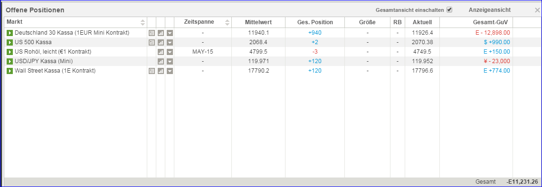Screen dimensions: 542x187
Task: Click green play icon for Wall Street Kassa
Action: pyautogui.click(x=10, y=71)
